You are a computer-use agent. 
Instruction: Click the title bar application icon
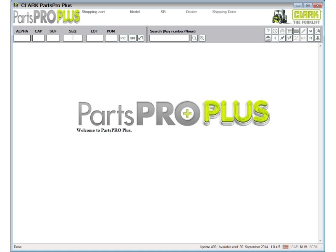pos(16,5)
